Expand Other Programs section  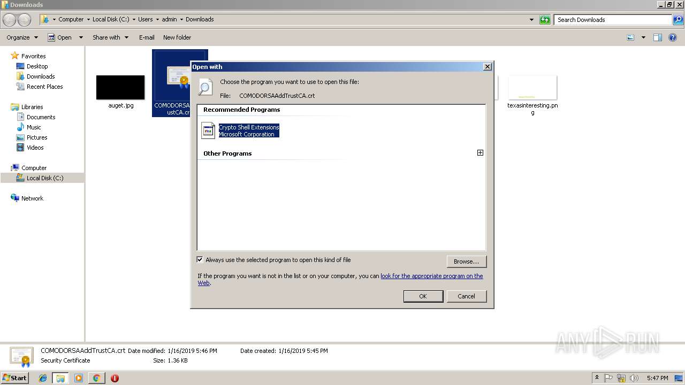[480, 153]
